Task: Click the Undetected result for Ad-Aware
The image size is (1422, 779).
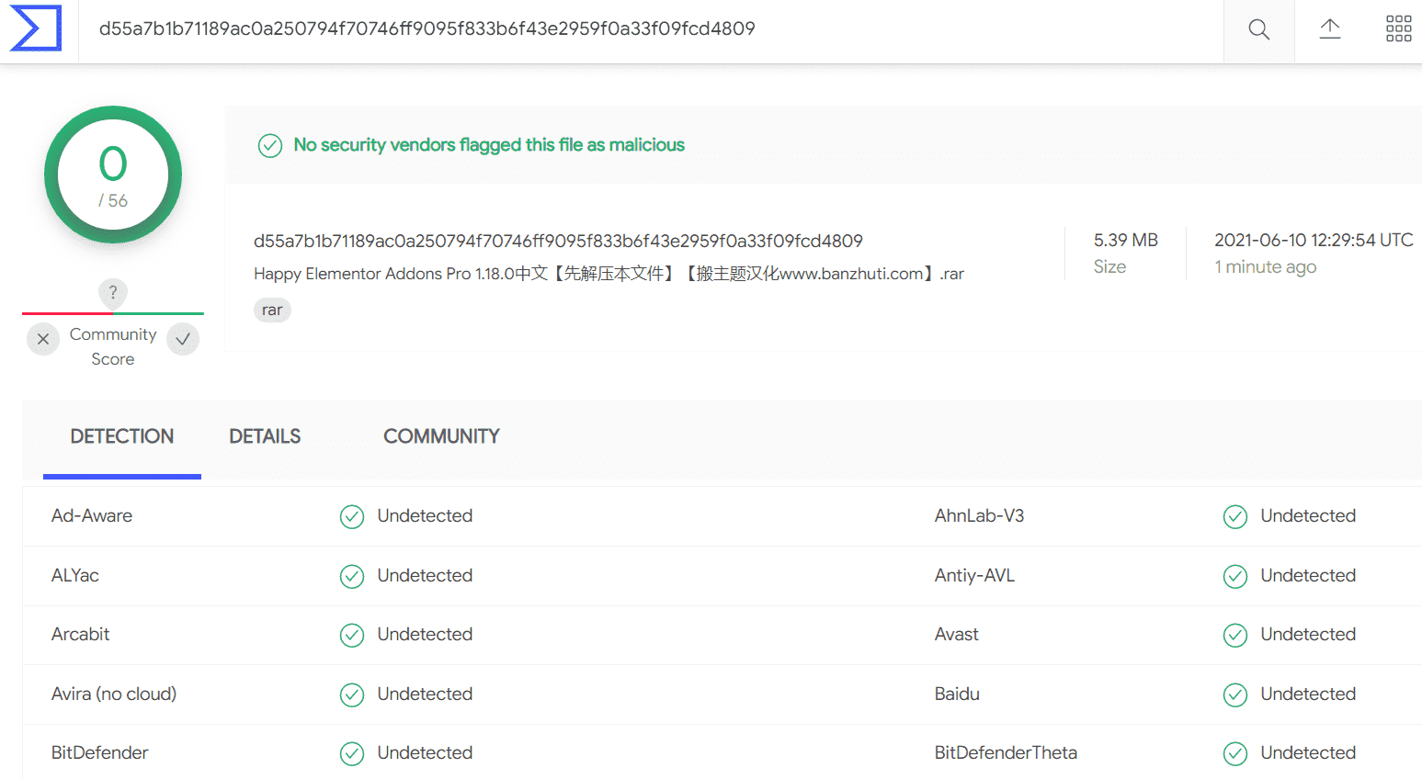Action: tap(425, 516)
